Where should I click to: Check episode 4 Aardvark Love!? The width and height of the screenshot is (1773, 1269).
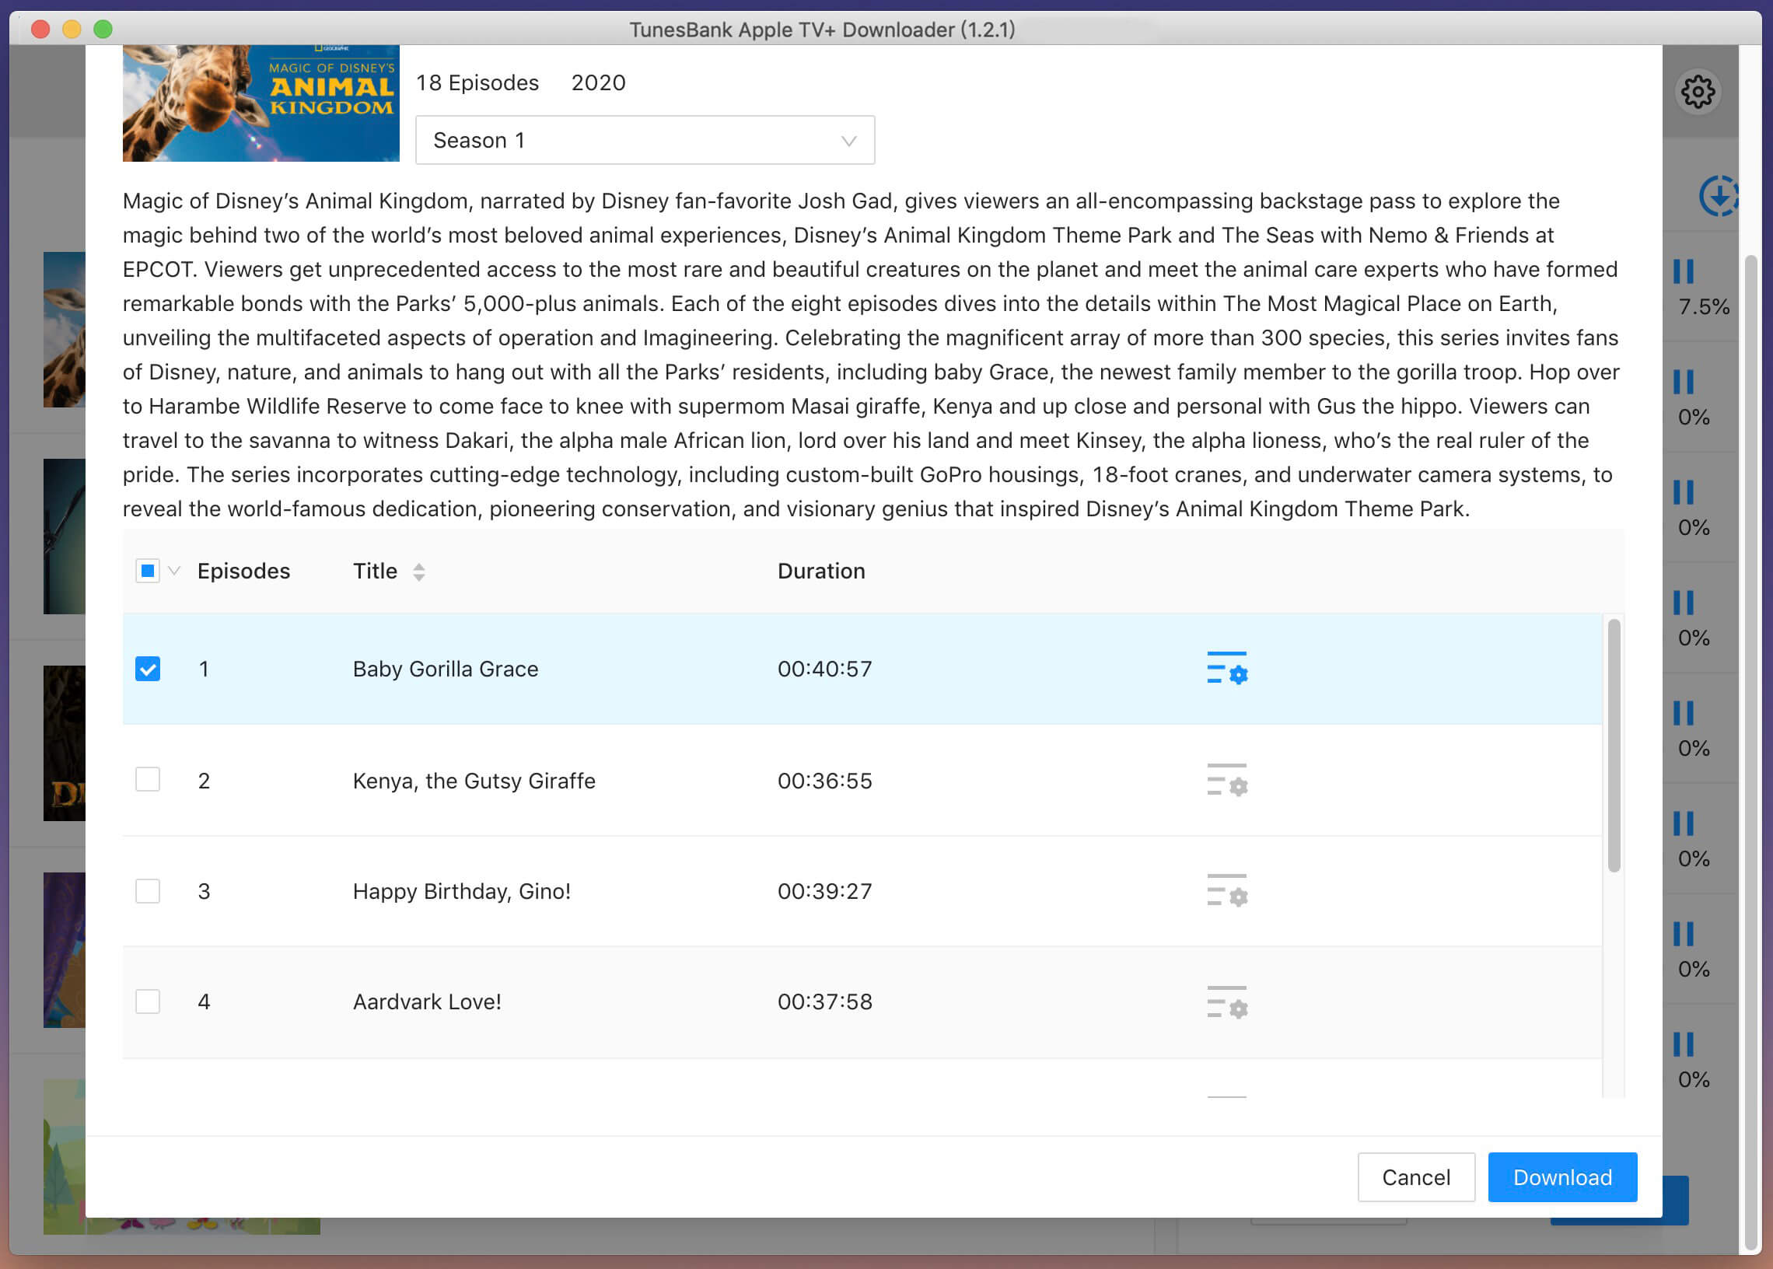point(148,1001)
